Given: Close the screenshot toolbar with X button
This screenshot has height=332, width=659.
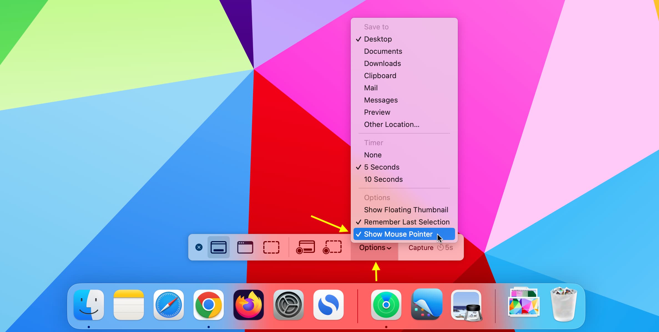Looking at the screenshot, I should coord(199,247).
